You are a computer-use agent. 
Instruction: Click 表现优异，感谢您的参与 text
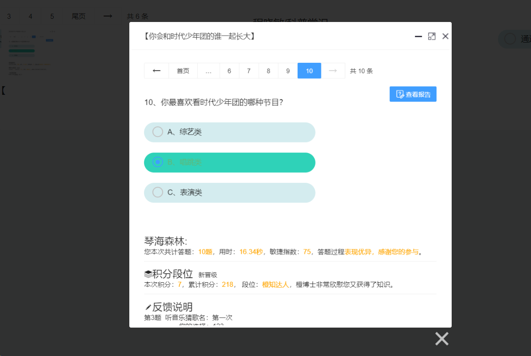click(382, 252)
